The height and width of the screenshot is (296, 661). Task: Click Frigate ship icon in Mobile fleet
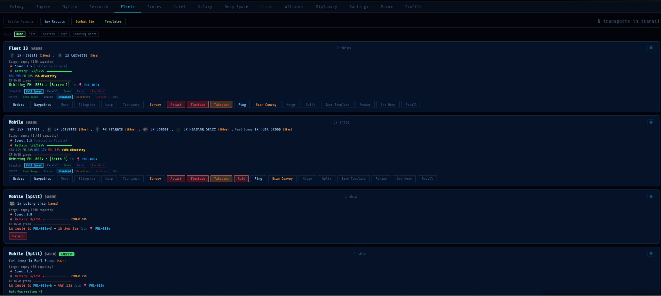[97, 129]
